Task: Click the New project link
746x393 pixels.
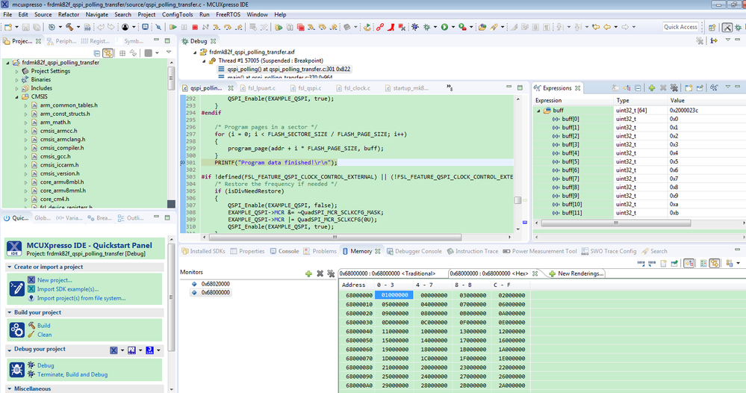Action: pos(54,280)
